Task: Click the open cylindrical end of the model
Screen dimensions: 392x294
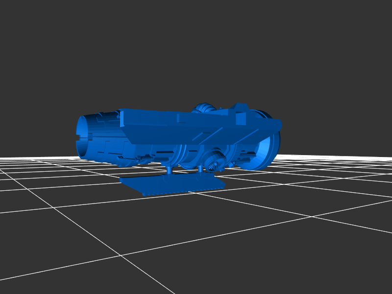Action: (87, 136)
